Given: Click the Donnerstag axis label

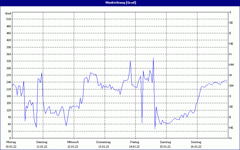Looking at the screenshot, I should 103,142.
